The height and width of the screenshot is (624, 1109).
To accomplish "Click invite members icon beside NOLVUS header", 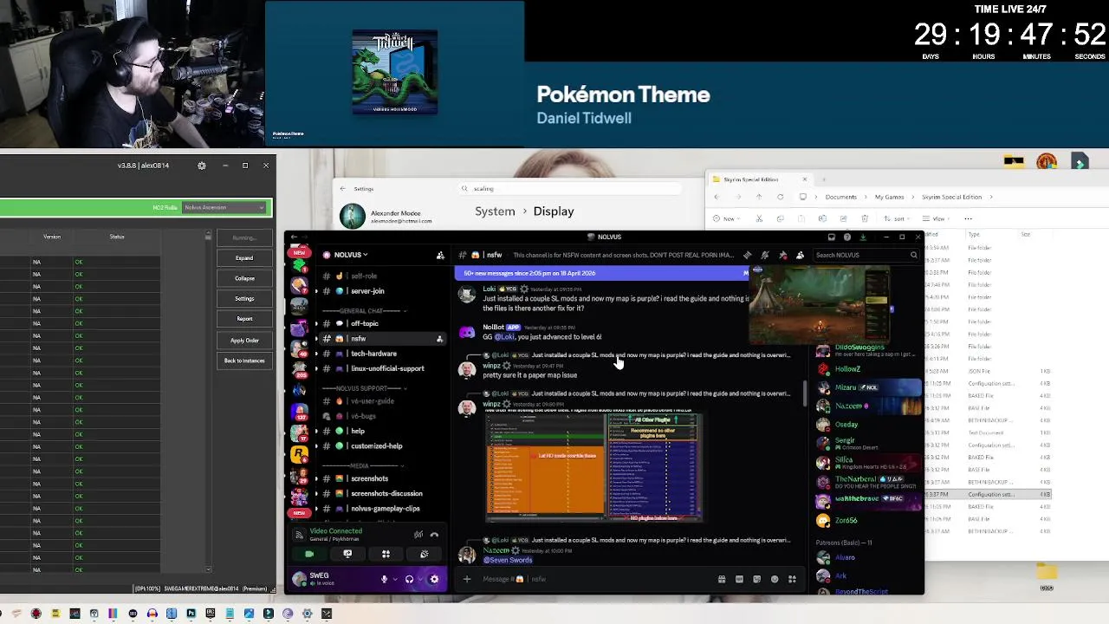I will pyautogui.click(x=440, y=255).
